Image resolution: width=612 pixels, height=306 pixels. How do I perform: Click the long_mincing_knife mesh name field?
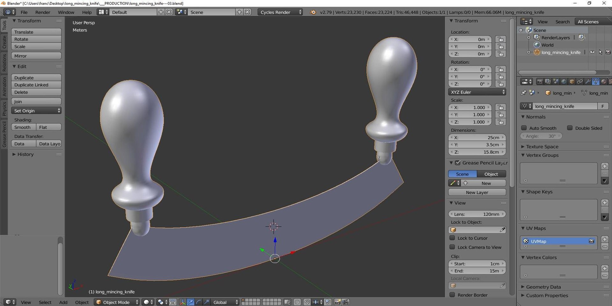pyautogui.click(x=566, y=106)
